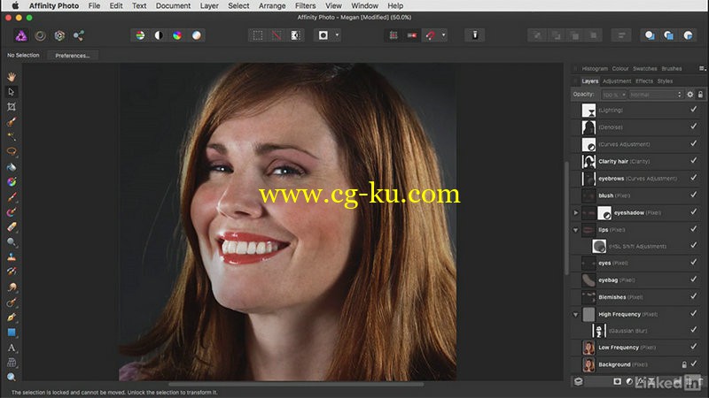Switch to the Histogram tab
This screenshot has height=398, width=709.
click(595, 69)
